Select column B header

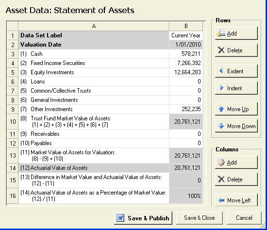click(x=186, y=26)
